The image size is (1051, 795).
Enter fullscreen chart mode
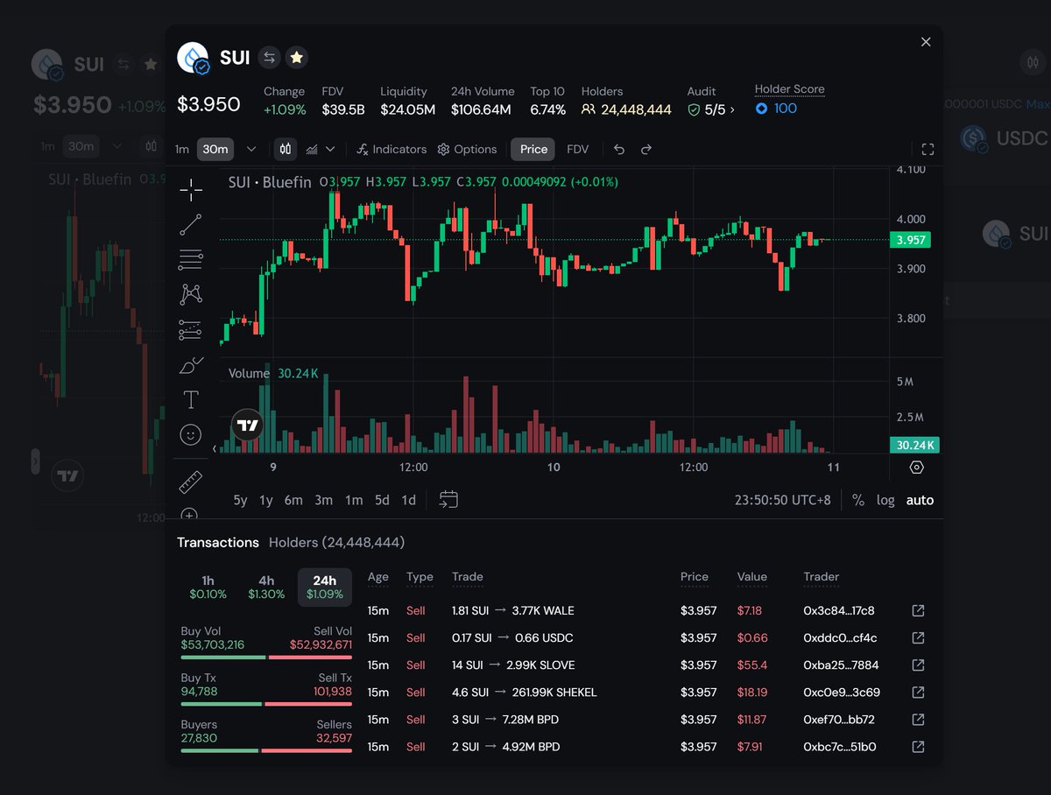click(x=928, y=149)
